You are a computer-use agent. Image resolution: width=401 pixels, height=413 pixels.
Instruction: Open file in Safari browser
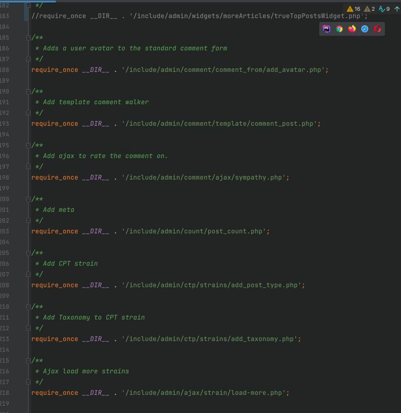tap(365, 29)
